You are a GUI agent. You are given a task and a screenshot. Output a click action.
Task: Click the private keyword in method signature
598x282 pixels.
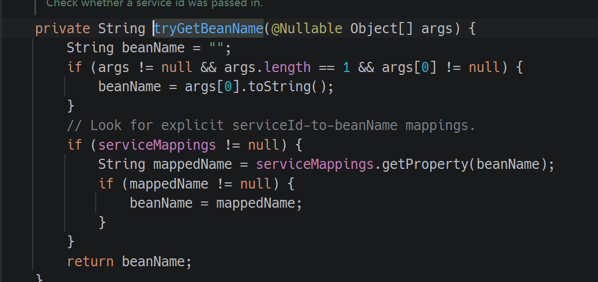(x=63, y=29)
